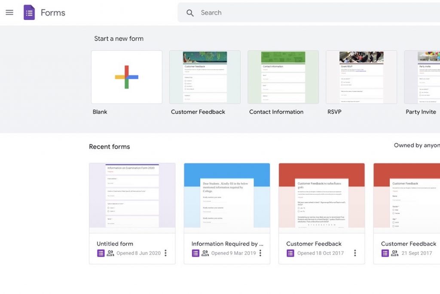Choose the Contact Information template
Image resolution: width=440 pixels, height=294 pixels.
283,77
